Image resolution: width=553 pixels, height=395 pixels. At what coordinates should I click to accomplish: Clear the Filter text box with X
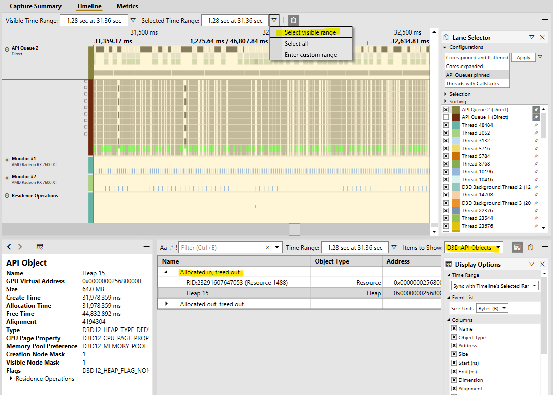point(268,247)
